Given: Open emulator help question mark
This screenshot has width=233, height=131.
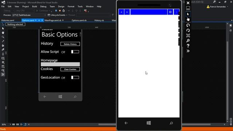Looking at the screenshot, I should tap(188, 46).
